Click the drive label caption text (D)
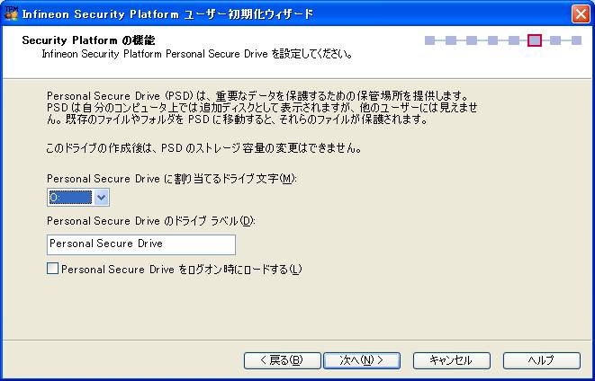Image resolution: width=595 pixels, height=381 pixels. [151, 221]
